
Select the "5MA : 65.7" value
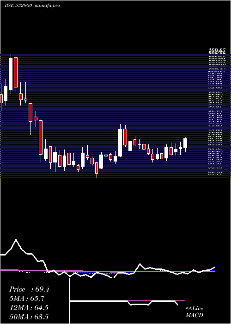pyautogui.click(x=27, y=299)
